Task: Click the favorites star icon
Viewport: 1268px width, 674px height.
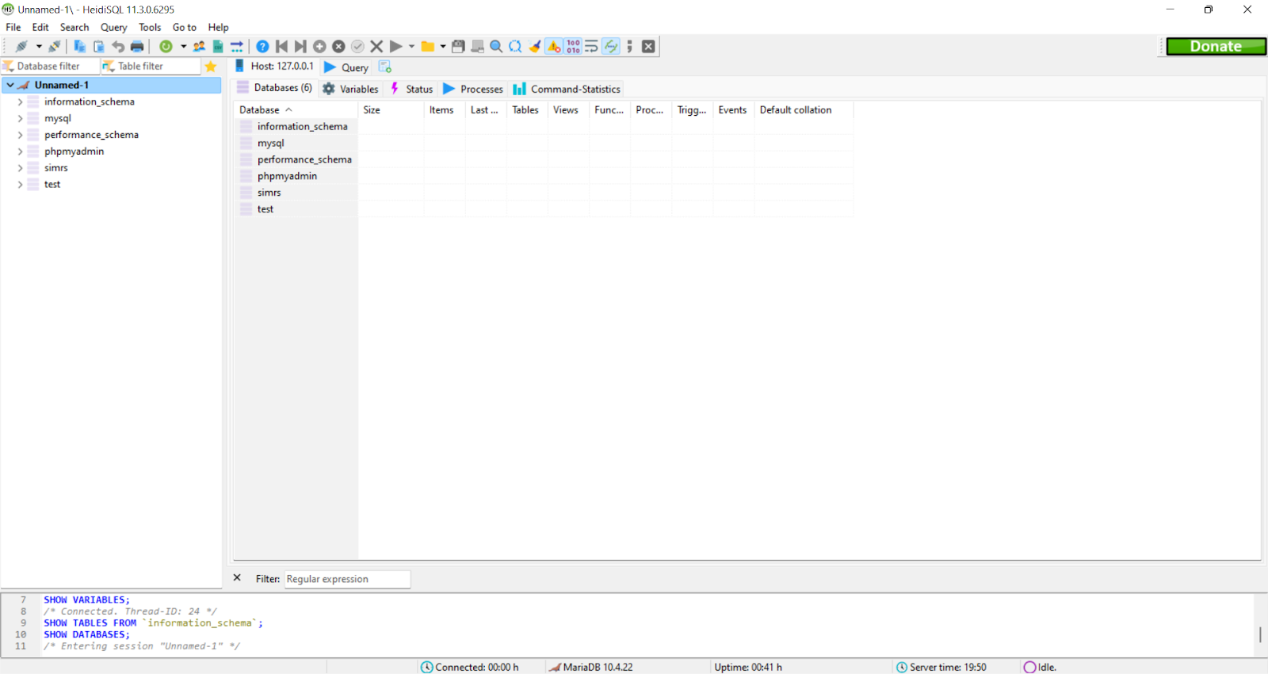Action: [x=211, y=67]
